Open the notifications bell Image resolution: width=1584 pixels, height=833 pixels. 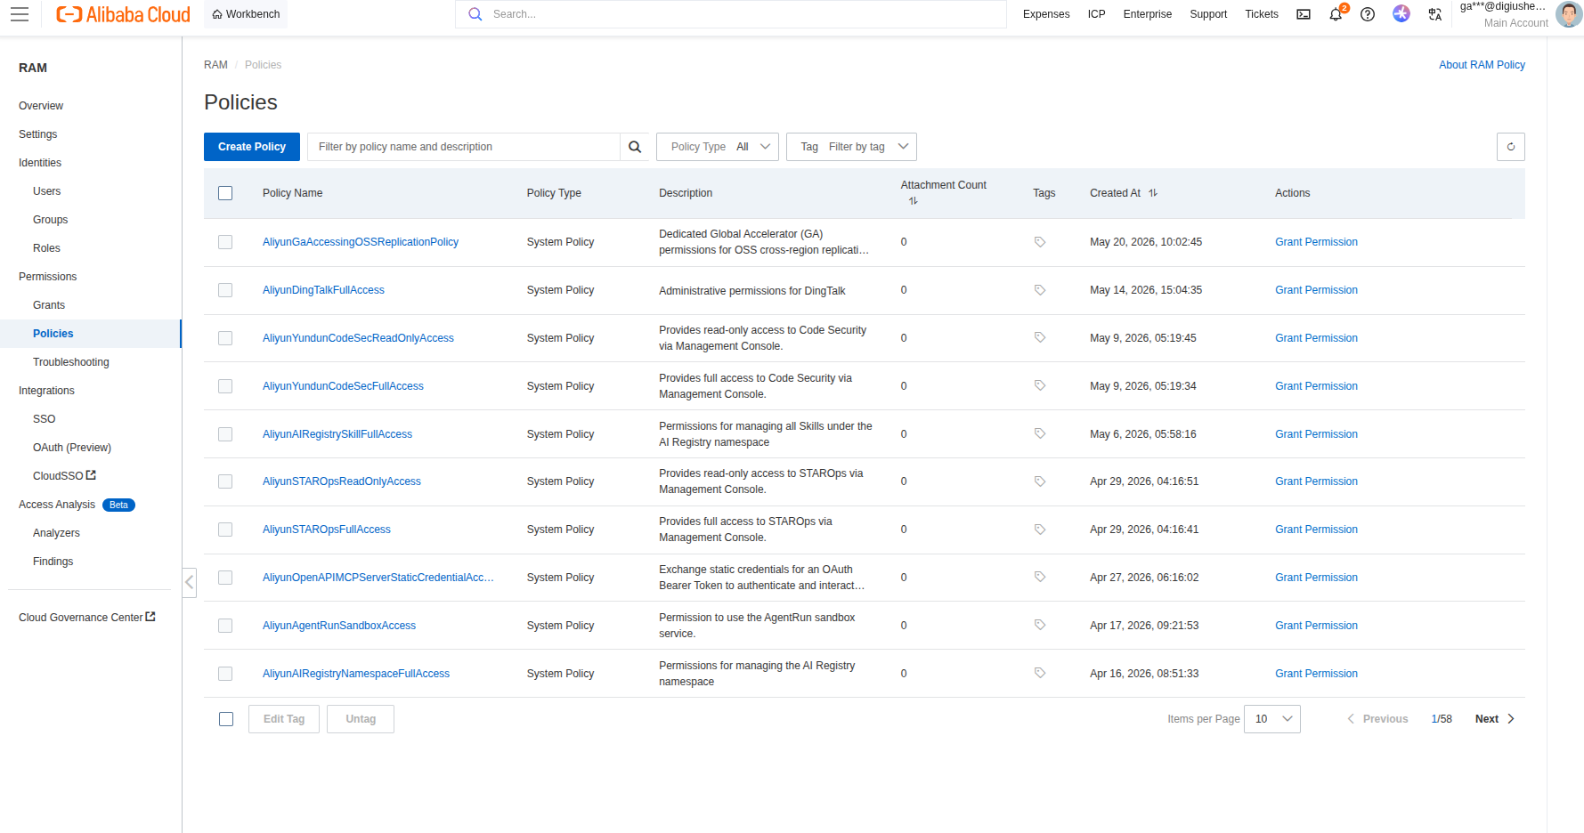click(1336, 14)
